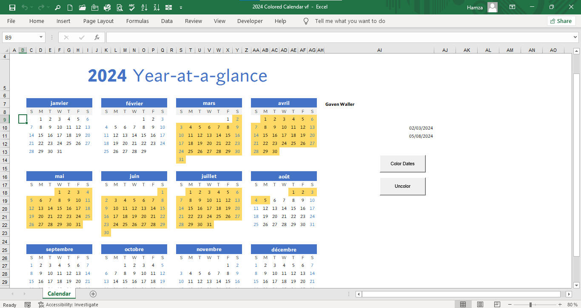Expand the Name Box dropdown
The width and height of the screenshot is (581, 308).
[x=41, y=37]
